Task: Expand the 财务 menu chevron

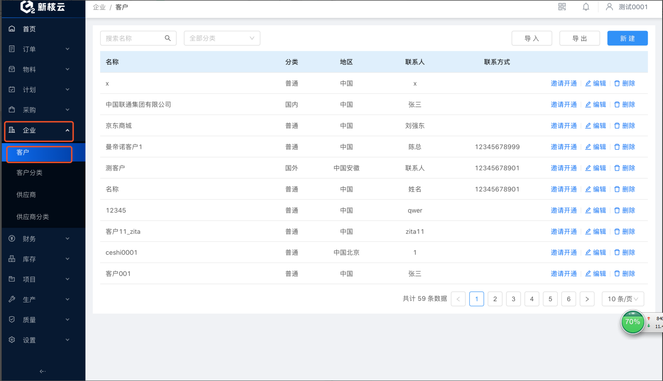Action: [67, 238]
